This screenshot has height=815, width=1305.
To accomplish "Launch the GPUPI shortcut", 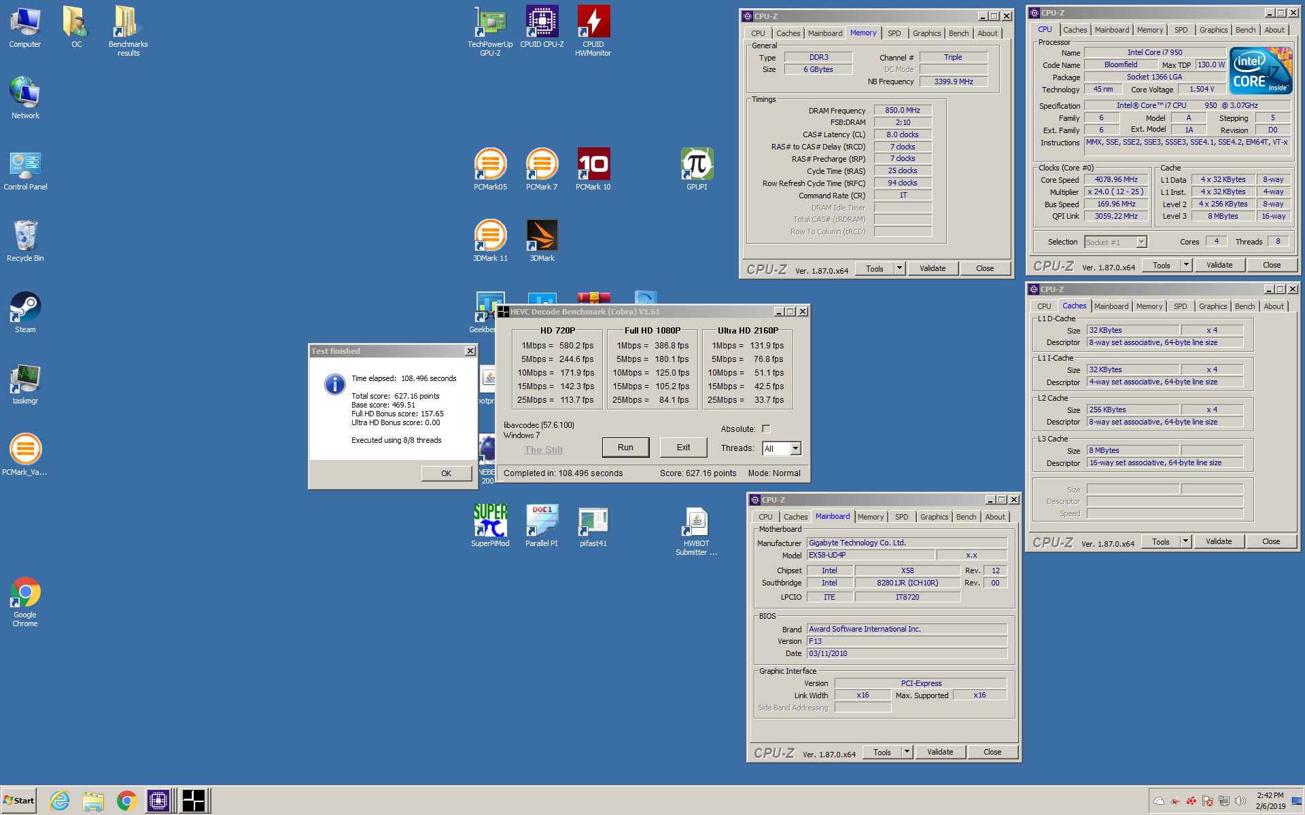I will [x=697, y=170].
